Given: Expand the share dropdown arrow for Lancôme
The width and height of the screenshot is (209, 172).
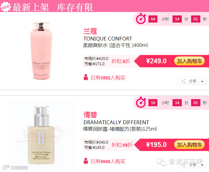Looking at the screenshot, I should tap(202, 81).
